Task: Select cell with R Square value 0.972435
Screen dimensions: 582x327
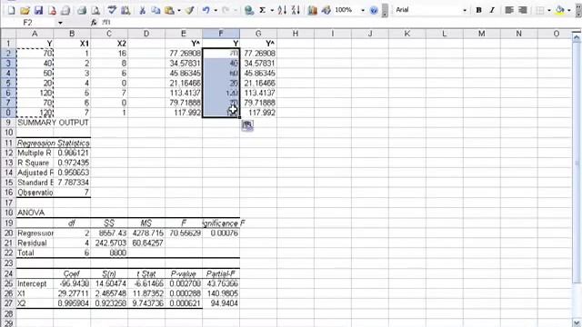Action: tap(72, 163)
